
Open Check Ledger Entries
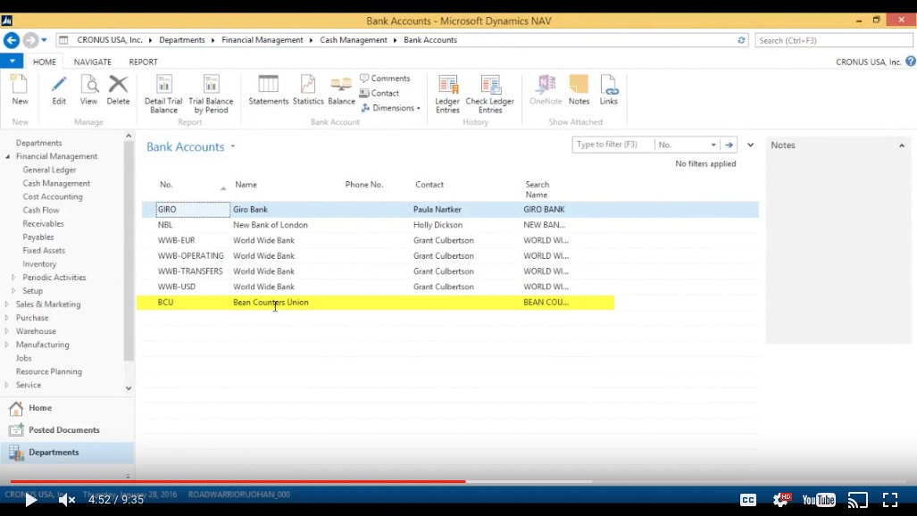(490, 94)
